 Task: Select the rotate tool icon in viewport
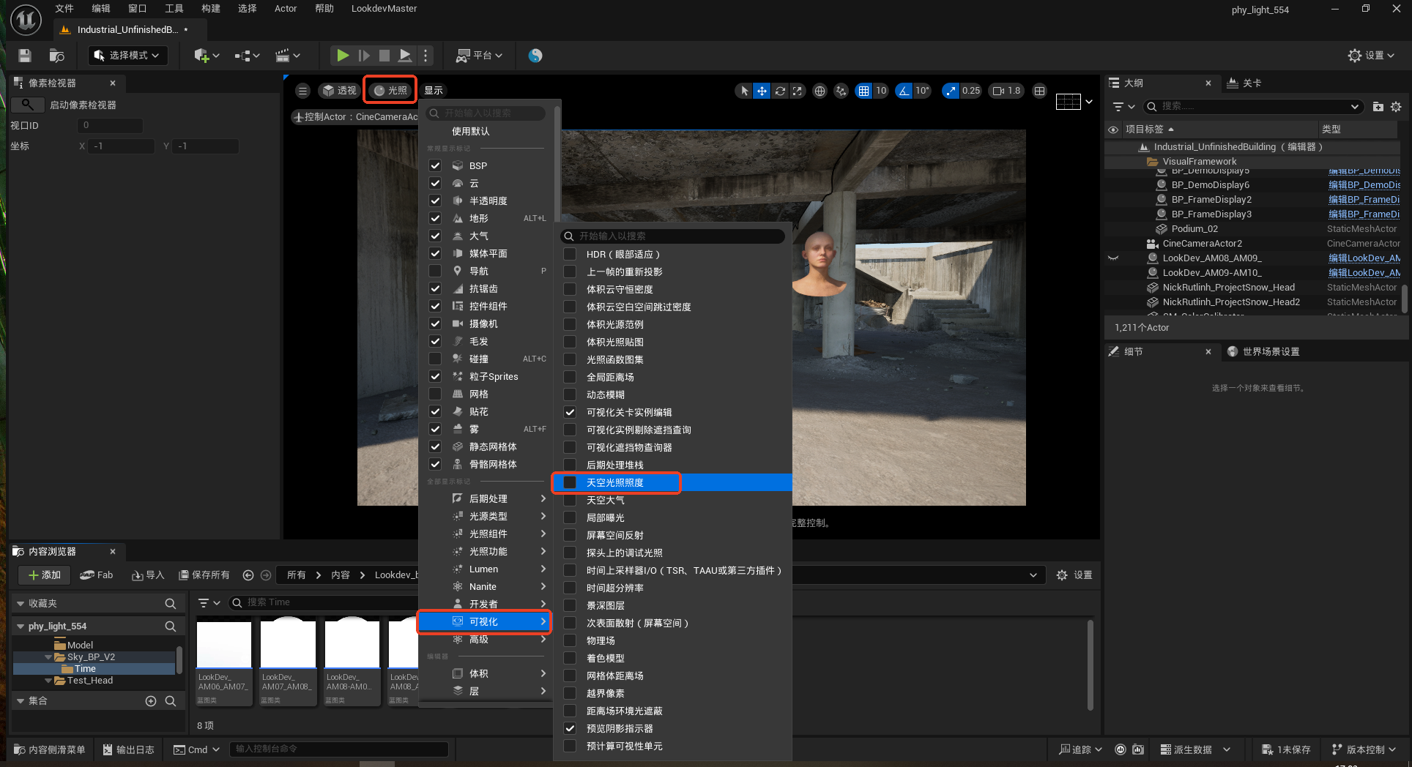pos(780,91)
